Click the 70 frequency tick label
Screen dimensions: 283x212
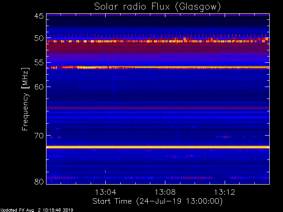39,136
